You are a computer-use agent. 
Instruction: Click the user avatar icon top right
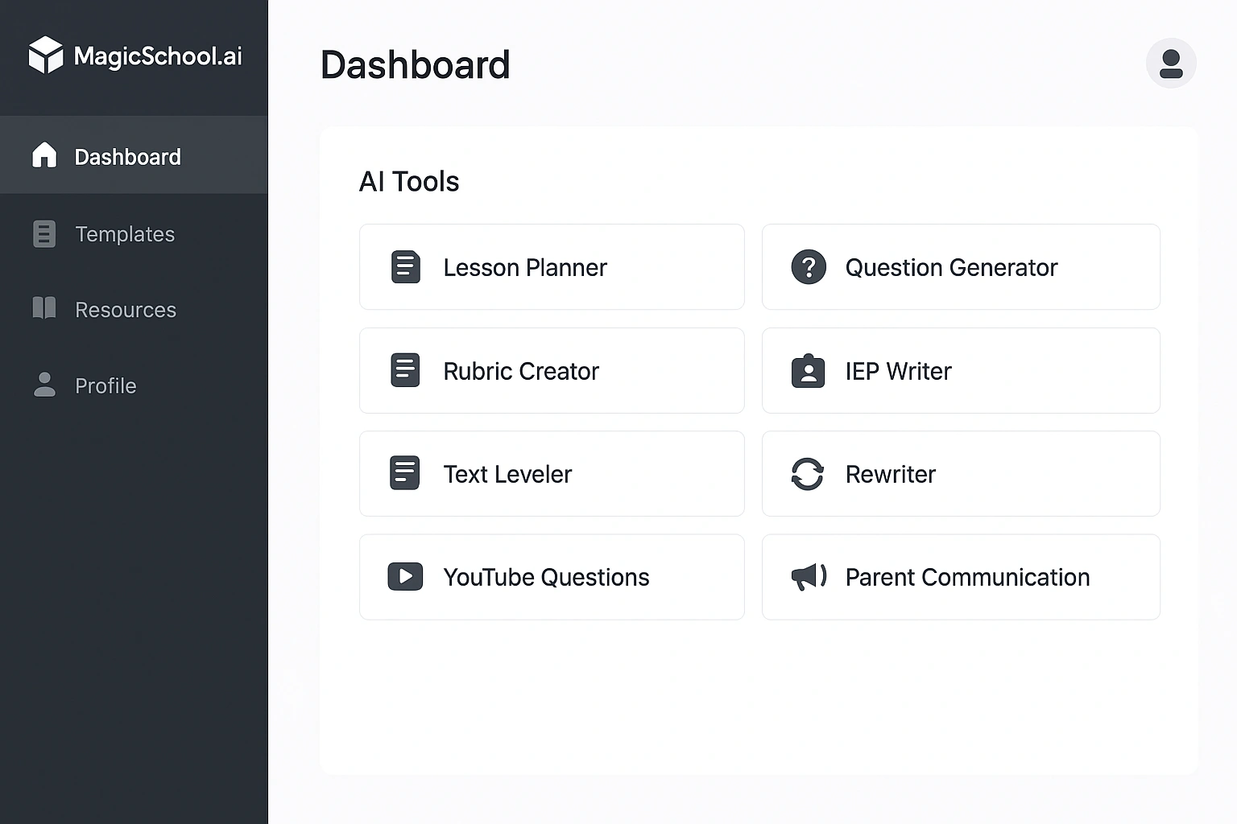point(1171,64)
